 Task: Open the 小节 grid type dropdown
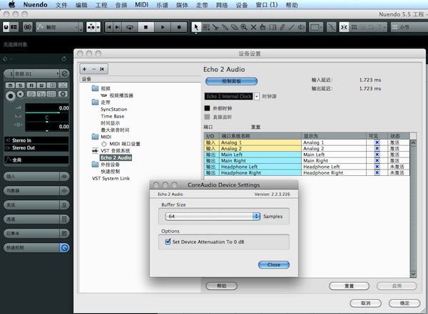(409, 27)
